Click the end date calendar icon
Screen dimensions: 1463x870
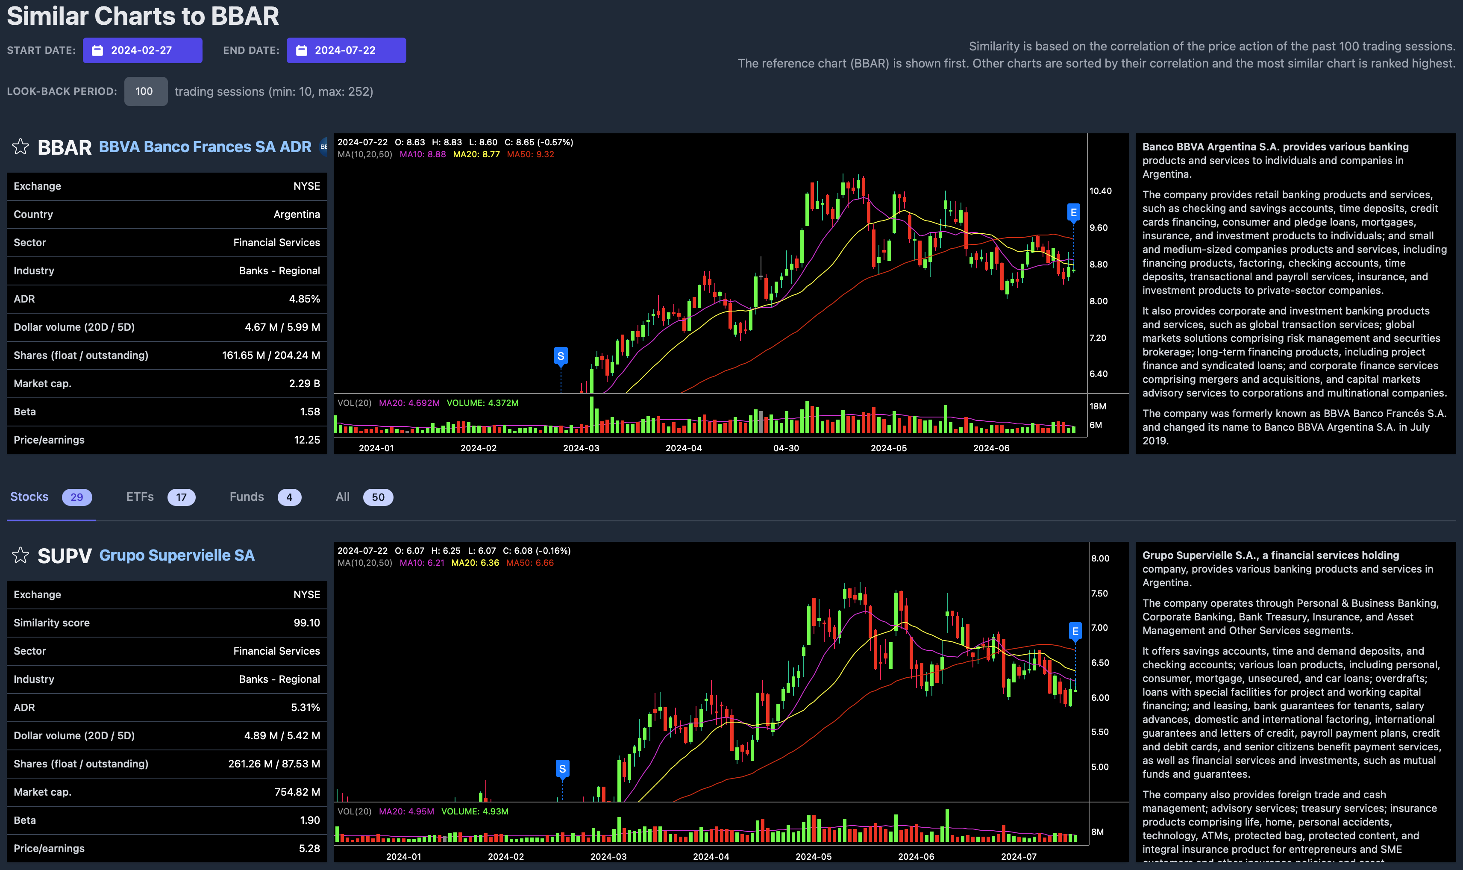coord(301,50)
